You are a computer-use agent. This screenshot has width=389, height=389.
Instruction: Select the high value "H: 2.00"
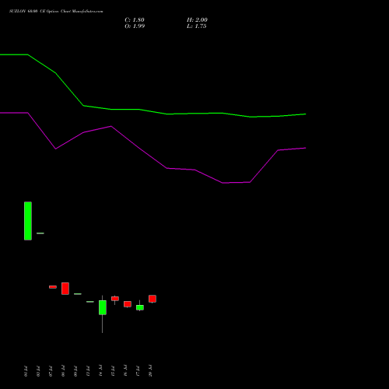tap(197, 20)
